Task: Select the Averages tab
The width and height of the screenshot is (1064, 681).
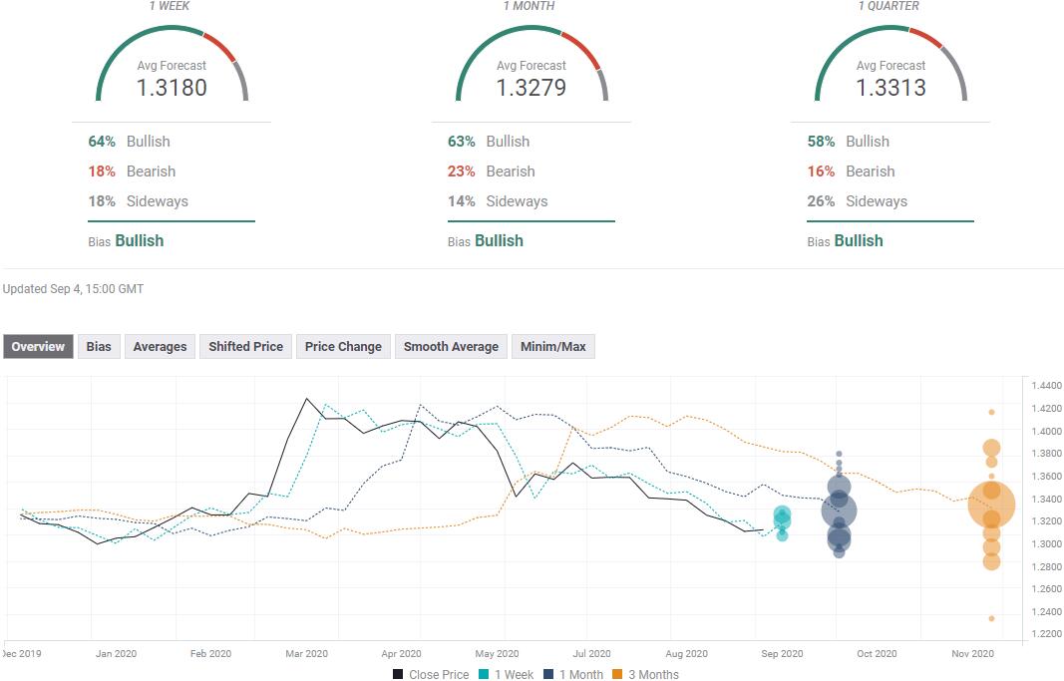Action: (x=160, y=347)
